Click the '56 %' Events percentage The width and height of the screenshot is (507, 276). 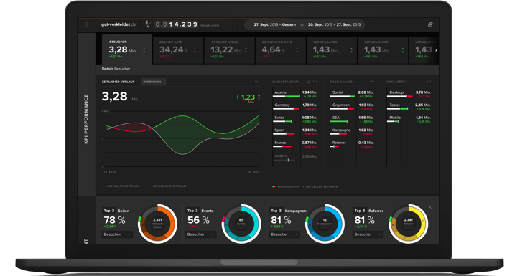click(x=198, y=220)
